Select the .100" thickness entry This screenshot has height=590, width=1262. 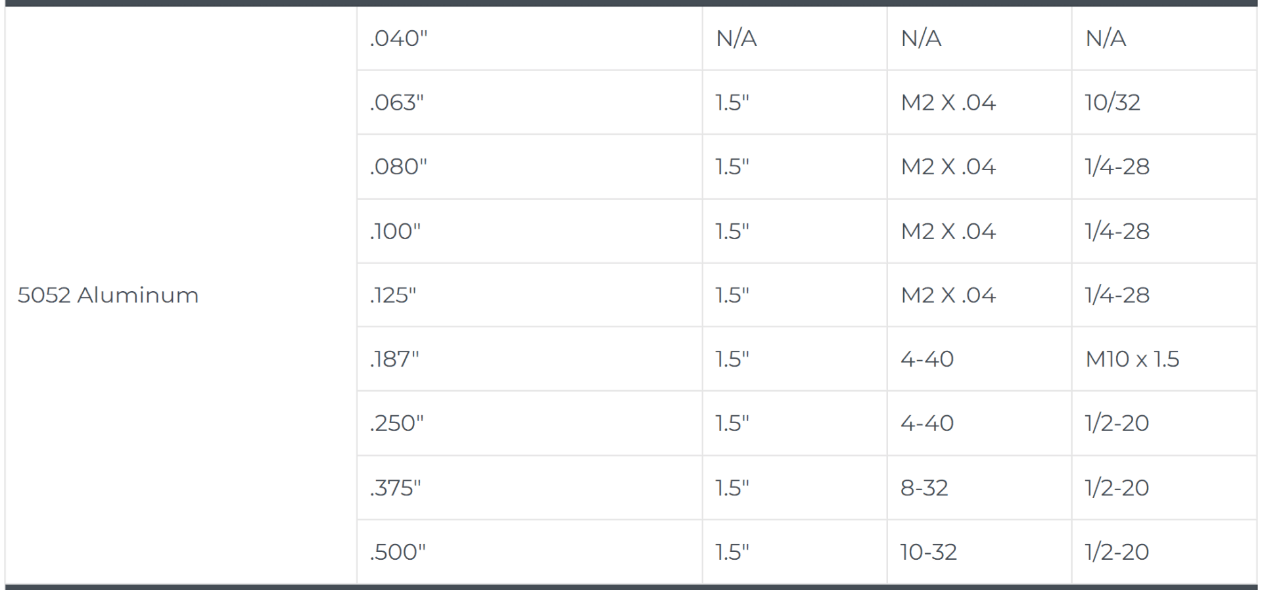click(530, 231)
